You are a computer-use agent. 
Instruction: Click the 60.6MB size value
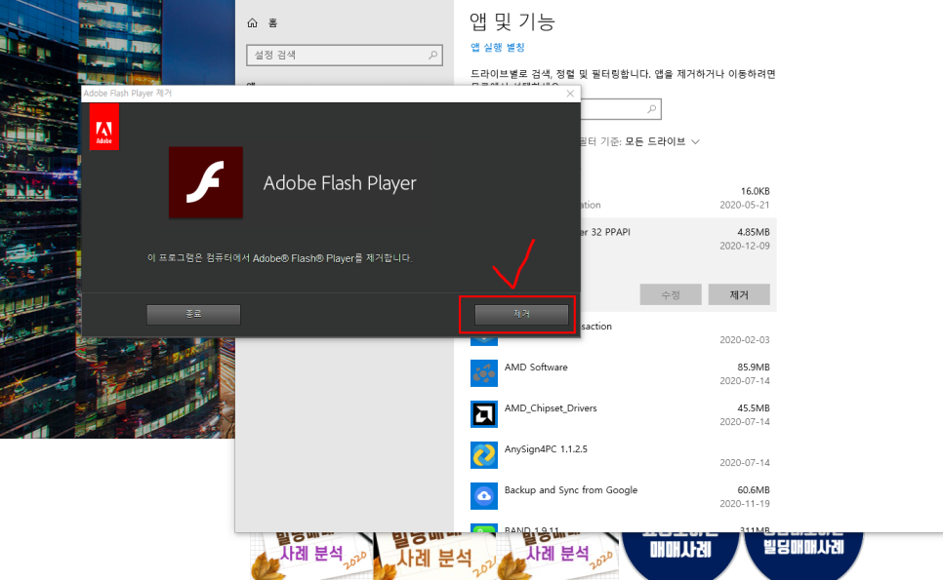click(x=754, y=490)
